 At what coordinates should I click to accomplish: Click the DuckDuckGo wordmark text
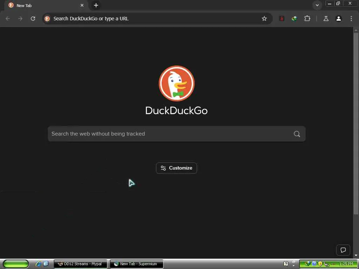coord(177,111)
